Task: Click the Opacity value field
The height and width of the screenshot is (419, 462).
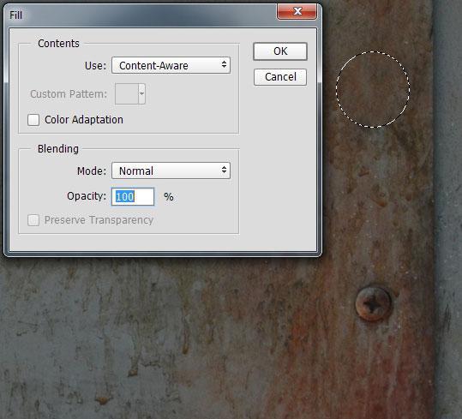Action: click(133, 196)
